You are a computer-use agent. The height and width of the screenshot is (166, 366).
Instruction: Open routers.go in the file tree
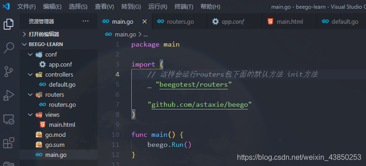click(x=59, y=104)
